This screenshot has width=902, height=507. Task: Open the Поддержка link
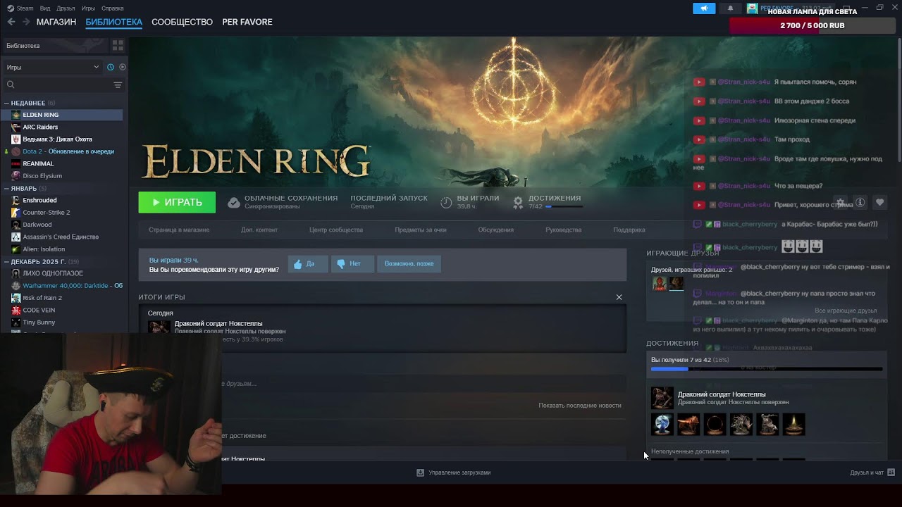click(629, 230)
